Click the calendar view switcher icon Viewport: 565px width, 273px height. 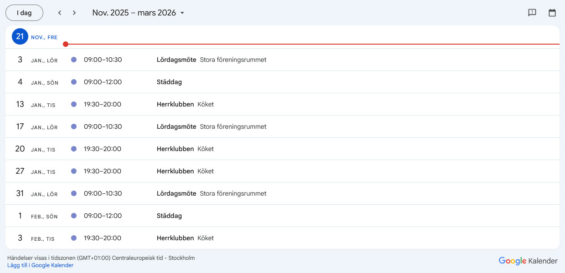[552, 13]
